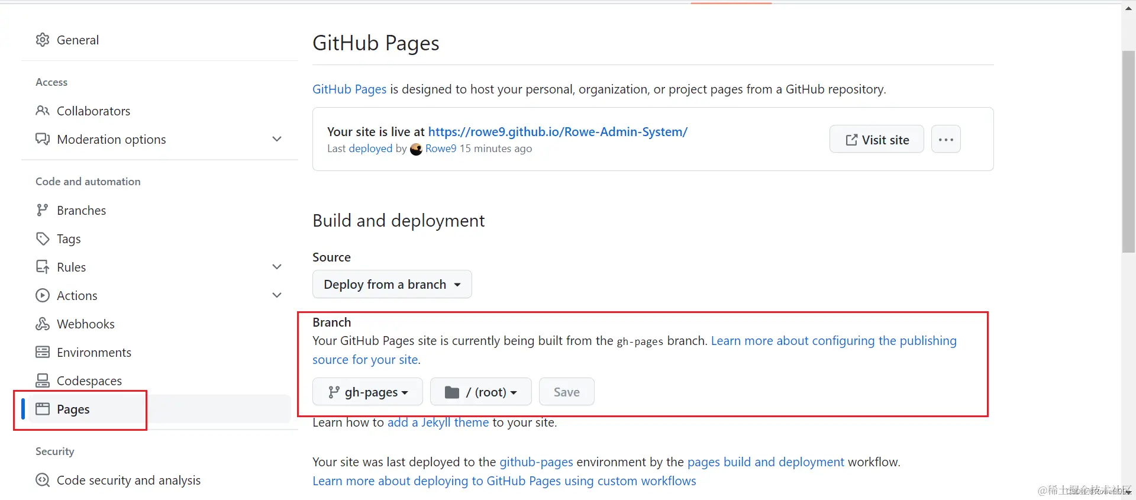This screenshot has width=1136, height=500.
Task: Click the Actions play icon
Action: (43, 295)
